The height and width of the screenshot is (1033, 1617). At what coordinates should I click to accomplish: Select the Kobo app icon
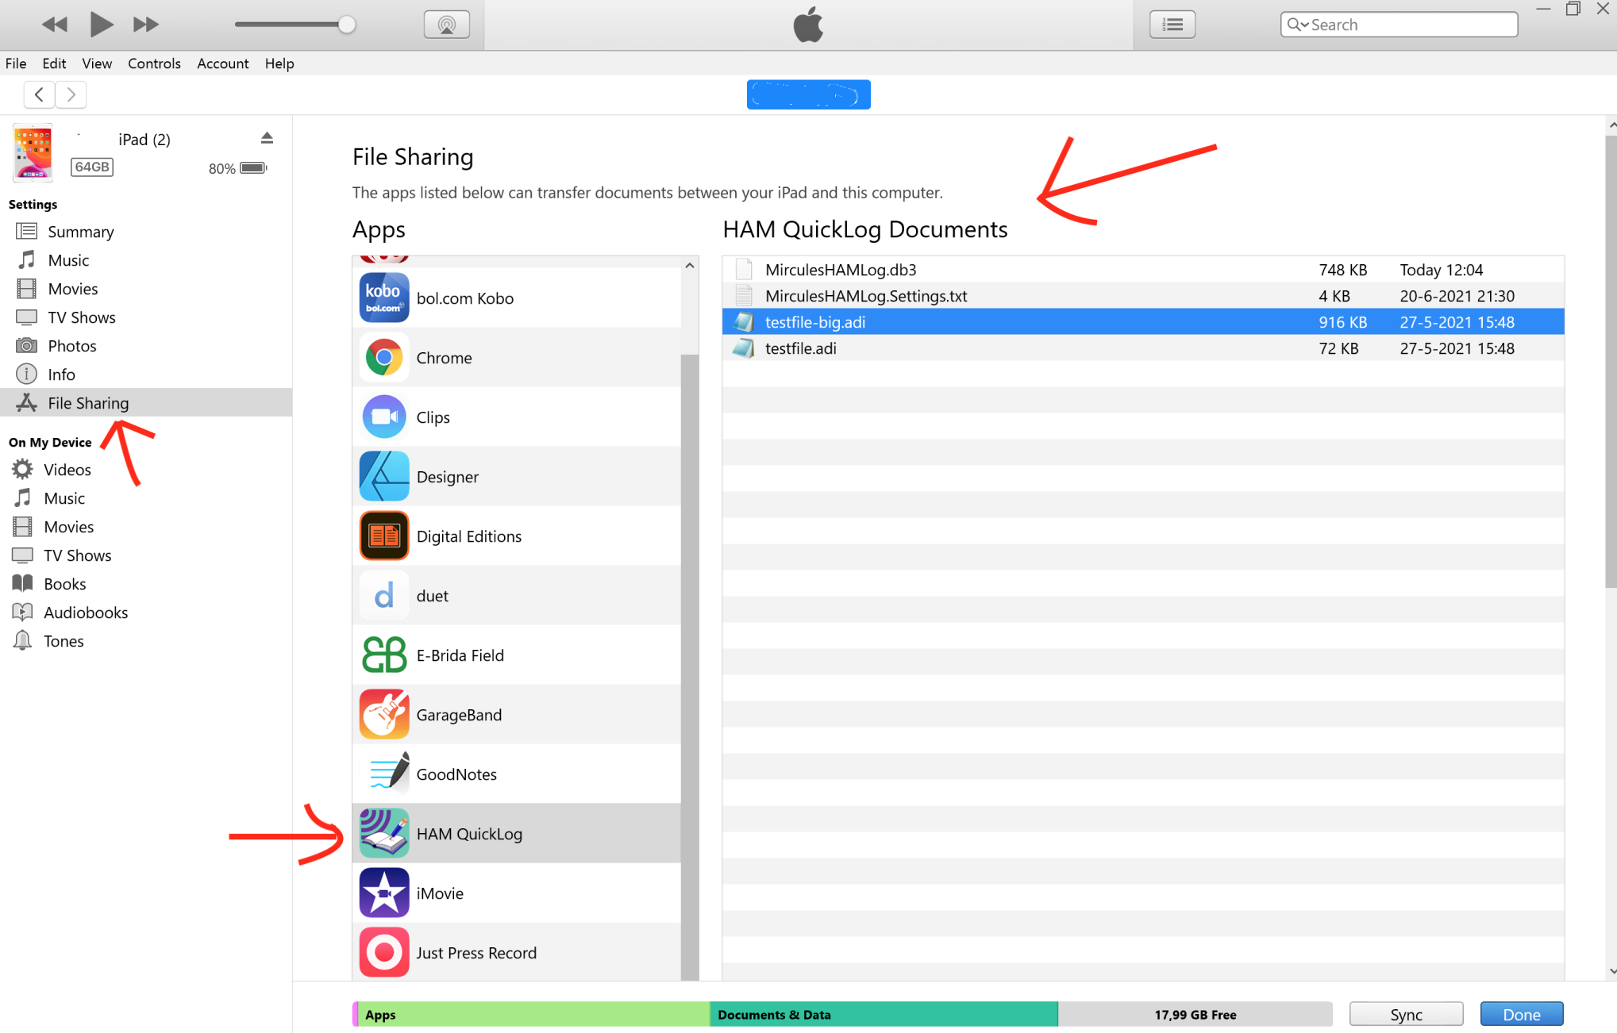[x=383, y=297]
